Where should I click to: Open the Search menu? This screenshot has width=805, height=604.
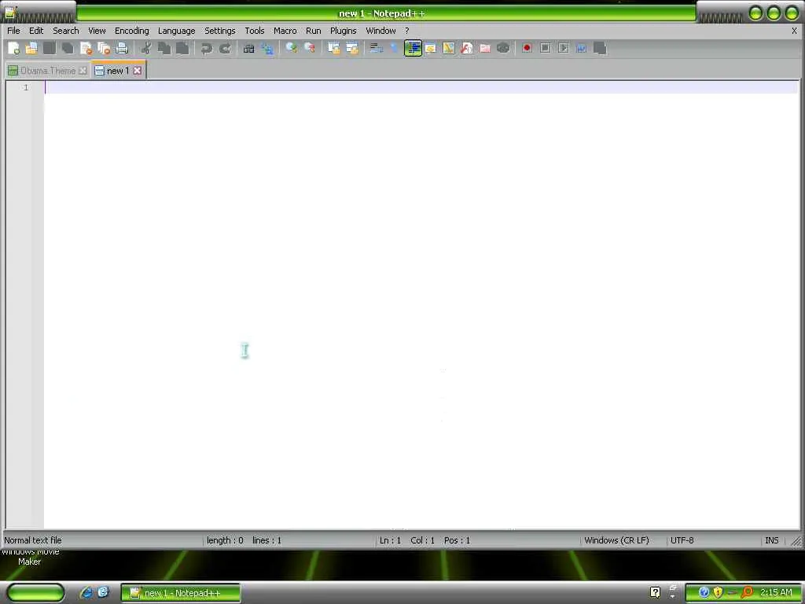[x=66, y=31]
